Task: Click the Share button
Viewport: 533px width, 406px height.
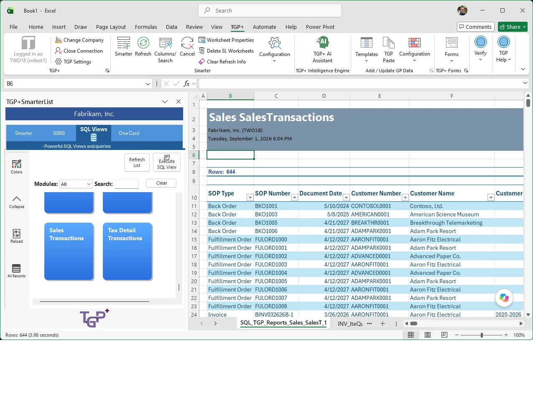Action: [513, 27]
